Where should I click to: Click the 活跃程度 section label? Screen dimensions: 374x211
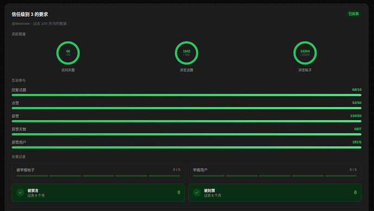click(18, 34)
